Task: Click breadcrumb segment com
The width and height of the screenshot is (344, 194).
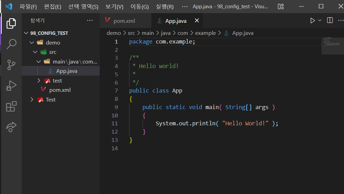Action: (x=183, y=33)
